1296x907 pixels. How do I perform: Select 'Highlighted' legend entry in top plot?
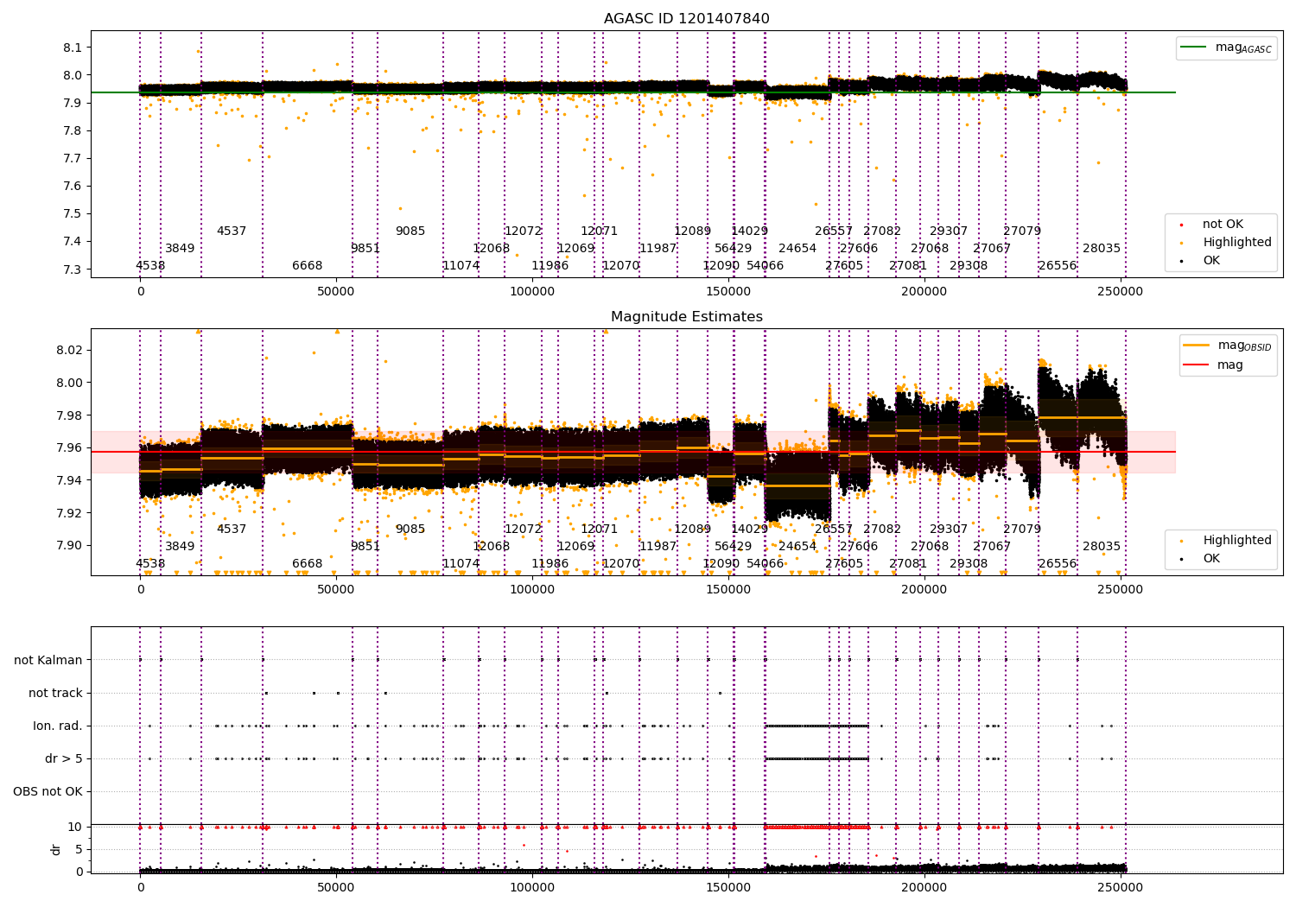pyautogui.click(x=1227, y=243)
